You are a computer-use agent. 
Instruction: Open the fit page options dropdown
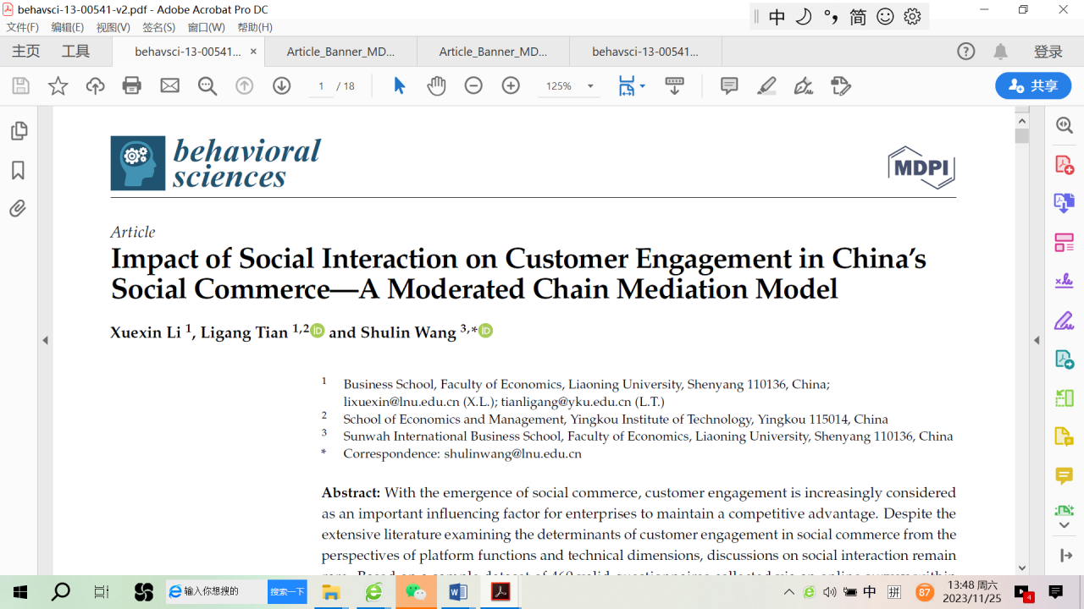pyautogui.click(x=642, y=86)
